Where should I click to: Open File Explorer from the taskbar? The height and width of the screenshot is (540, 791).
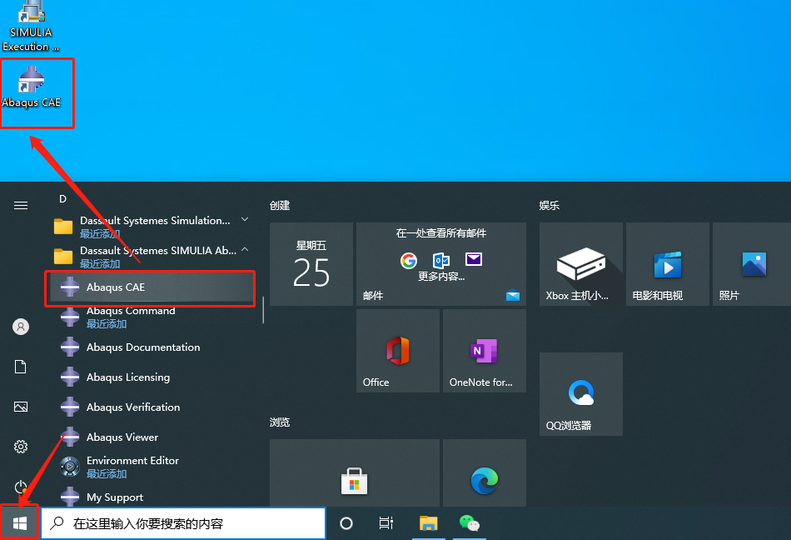click(428, 523)
